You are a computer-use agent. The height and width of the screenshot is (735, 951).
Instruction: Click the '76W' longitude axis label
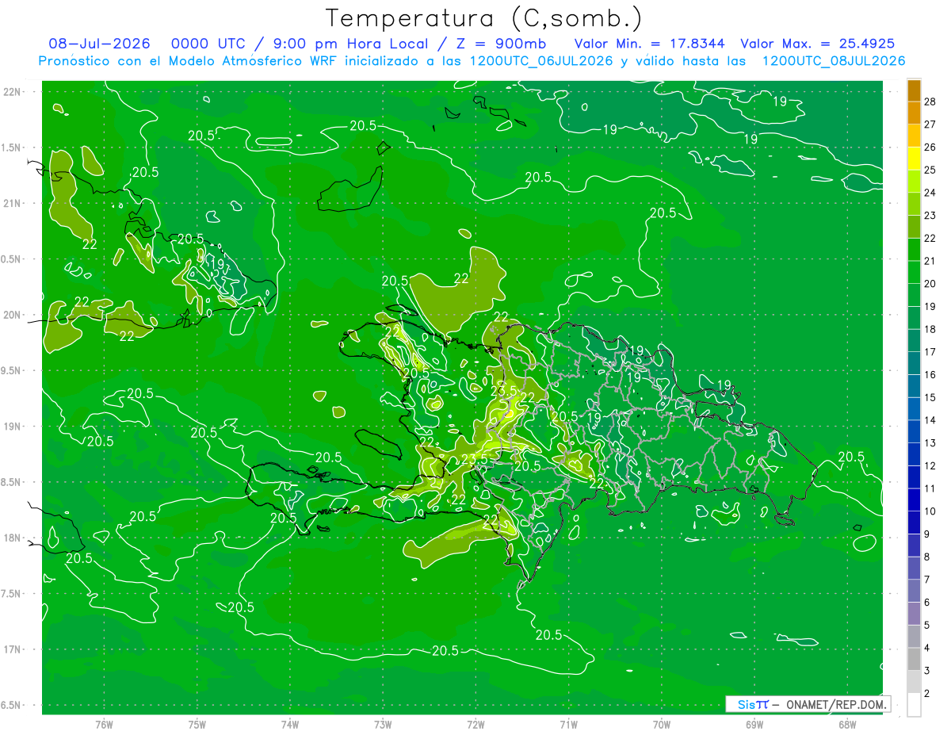pyautogui.click(x=104, y=724)
